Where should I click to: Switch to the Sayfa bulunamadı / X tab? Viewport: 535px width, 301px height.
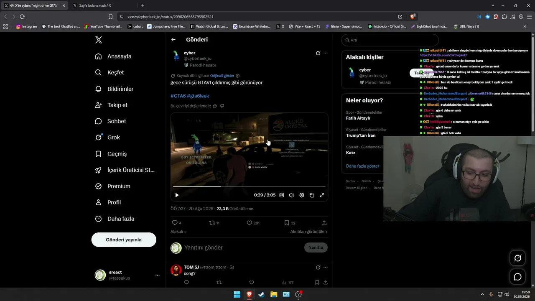[102, 5]
